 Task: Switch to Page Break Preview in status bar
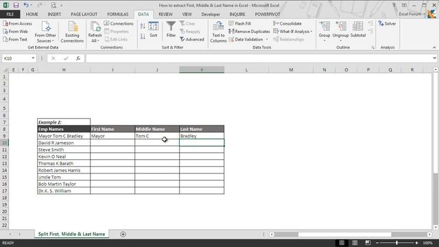(368, 243)
